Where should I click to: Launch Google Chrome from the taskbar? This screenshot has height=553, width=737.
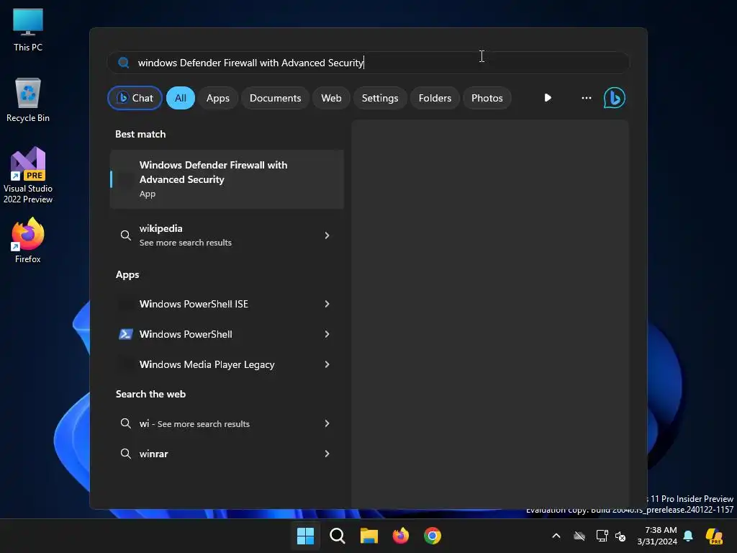(433, 536)
